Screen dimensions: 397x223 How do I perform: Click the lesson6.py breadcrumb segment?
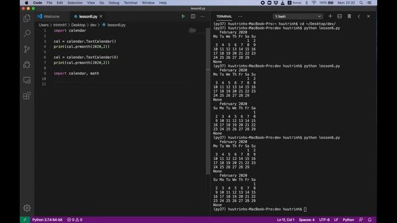[x=114, y=25]
